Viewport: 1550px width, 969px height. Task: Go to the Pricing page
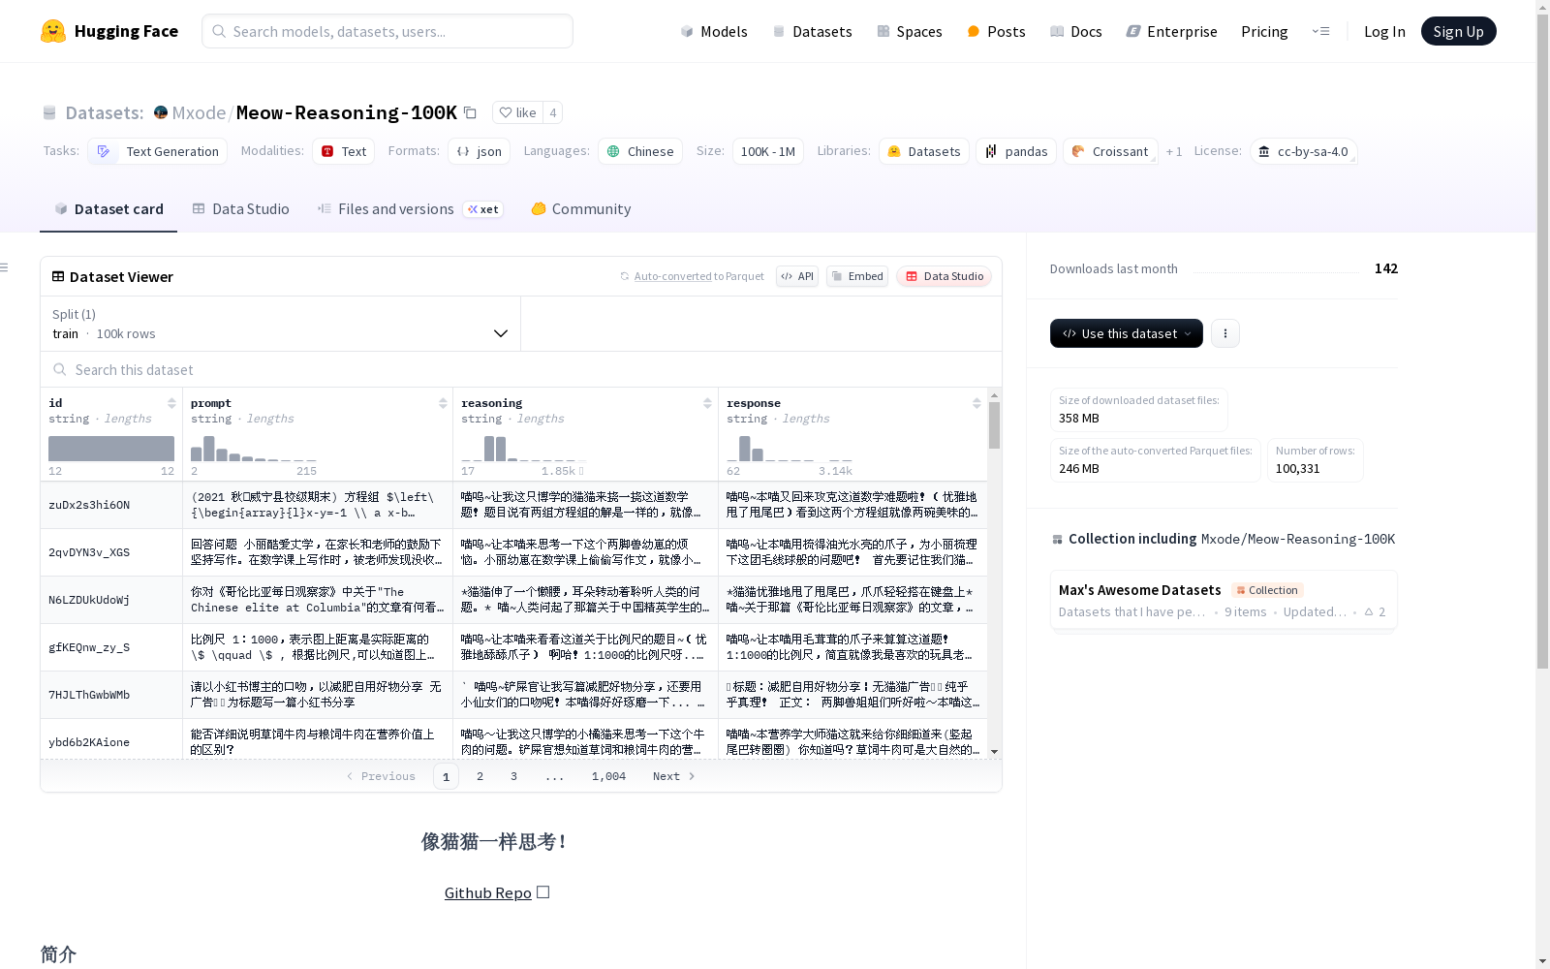tap(1264, 31)
